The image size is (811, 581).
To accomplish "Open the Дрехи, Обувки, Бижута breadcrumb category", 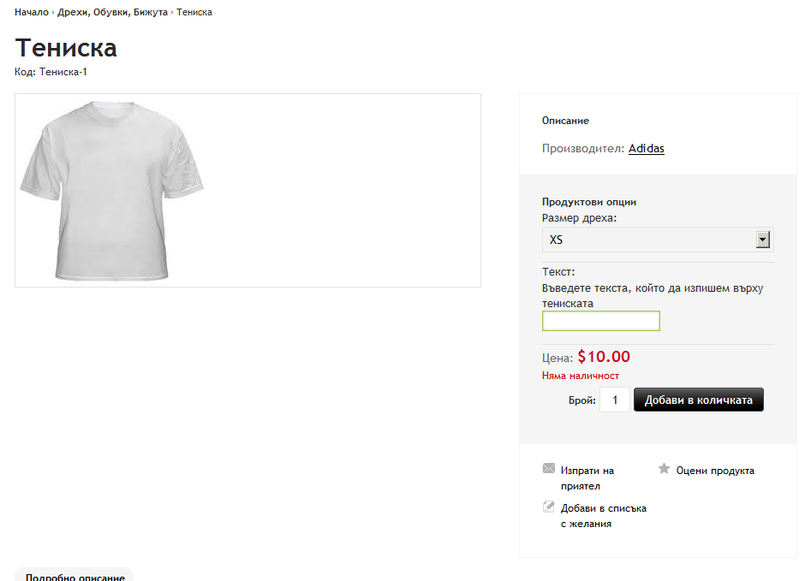I will click(x=112, y=13).
